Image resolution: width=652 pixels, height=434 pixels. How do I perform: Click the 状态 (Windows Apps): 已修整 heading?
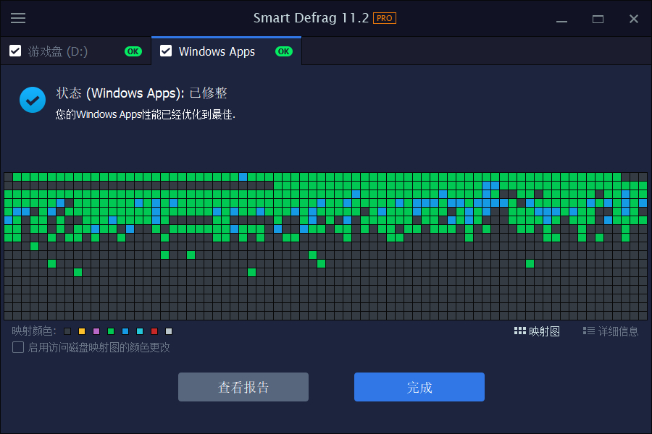point(142,93)
